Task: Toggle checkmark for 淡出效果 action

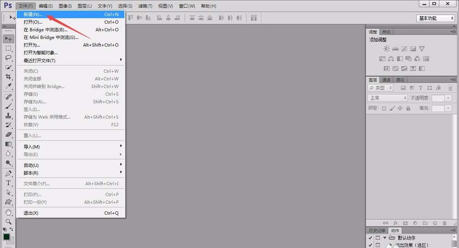Action: [370, 245]
